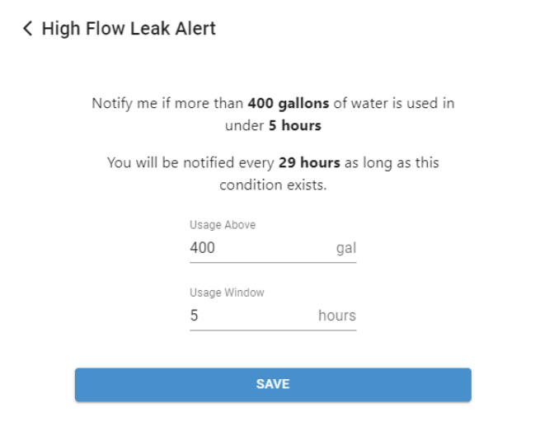Click the words Notify me if more than
554x431 pixels.
(x=167, y=104)
